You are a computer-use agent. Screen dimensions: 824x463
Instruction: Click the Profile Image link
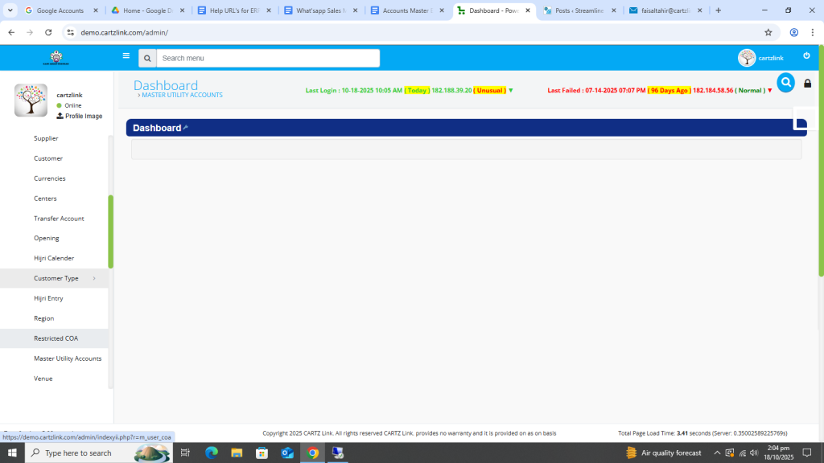(83, 117)
